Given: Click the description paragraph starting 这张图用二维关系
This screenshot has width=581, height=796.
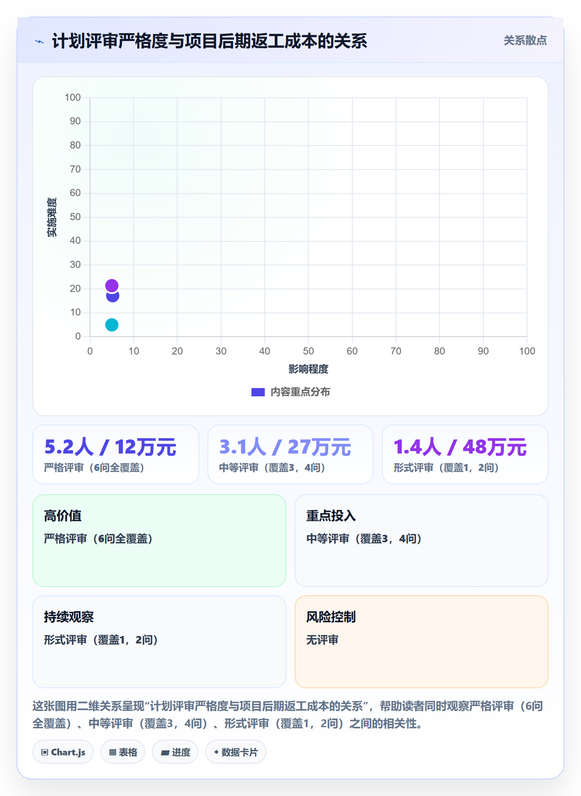Looking at the screenshot, I should click(288, 715).
